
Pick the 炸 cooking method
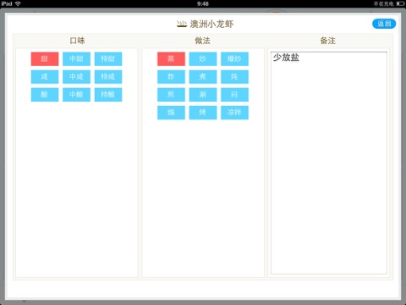[x=171, y=76]
